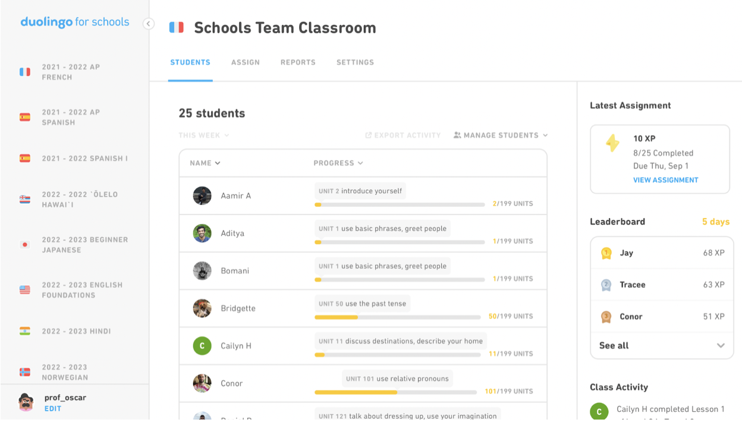
Task: Click Conor's unit progress bar
Action: tap(395, 392)
